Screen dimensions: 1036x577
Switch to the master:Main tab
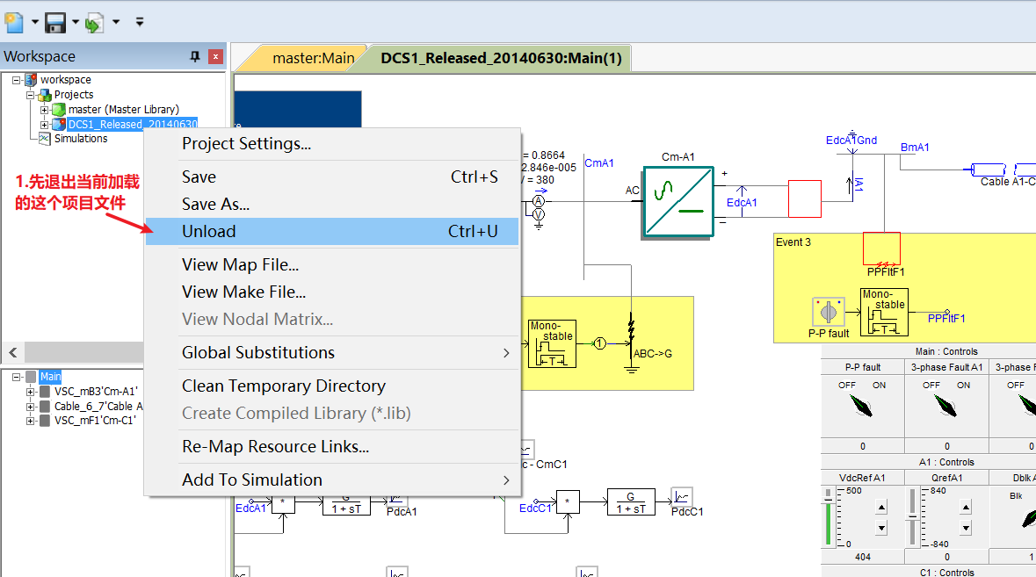(x=313, y=58)
